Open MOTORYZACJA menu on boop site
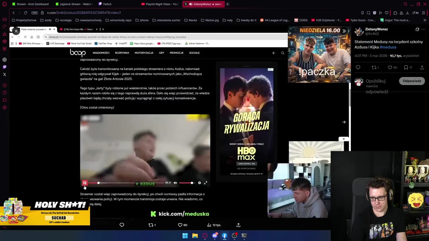The image size is (429, 241). (144, 53)
